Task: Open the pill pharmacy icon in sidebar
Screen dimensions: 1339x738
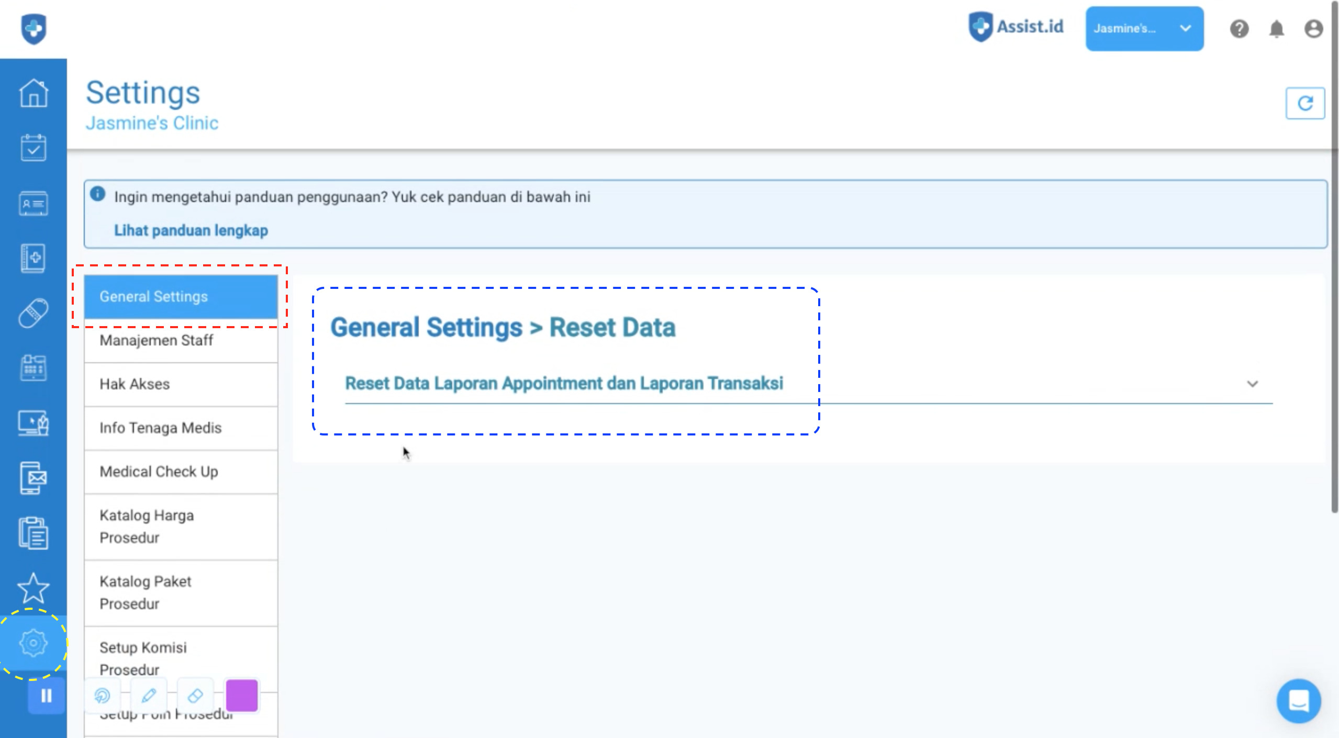Action: (x=34, y=313)
